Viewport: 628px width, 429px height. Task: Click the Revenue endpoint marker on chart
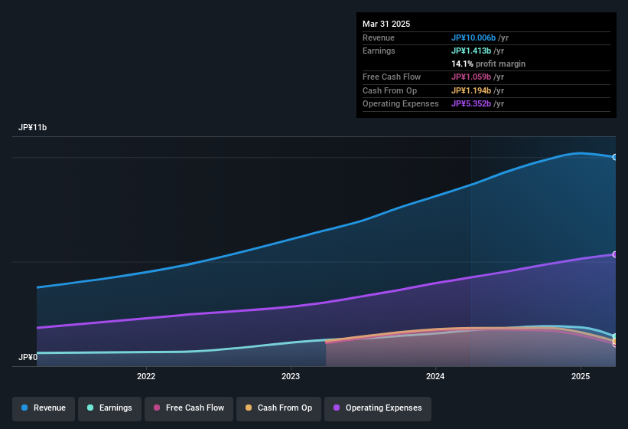(615, 157)
